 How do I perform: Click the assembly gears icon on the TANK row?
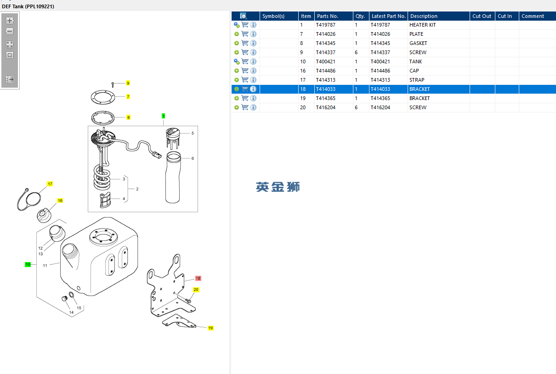[237, 61]
